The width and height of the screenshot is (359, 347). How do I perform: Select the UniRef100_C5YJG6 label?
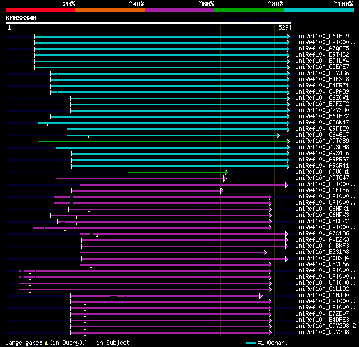(322, 73)
